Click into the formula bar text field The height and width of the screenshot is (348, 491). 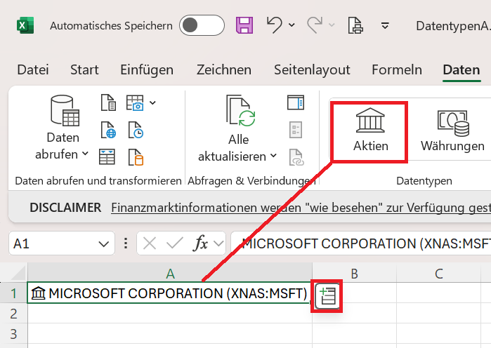click(361, 243)
